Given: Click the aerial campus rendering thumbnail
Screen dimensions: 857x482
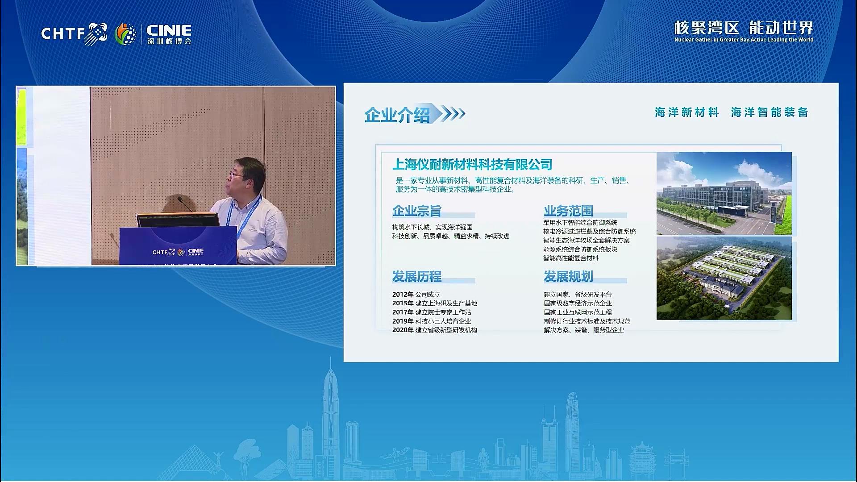Looking at the screenshot, I should (x=724, y=278).
